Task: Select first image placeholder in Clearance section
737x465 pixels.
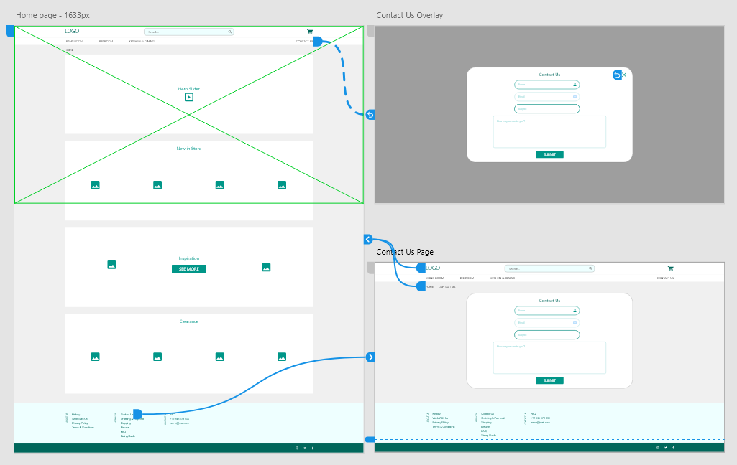Action: tap(96, 357)
